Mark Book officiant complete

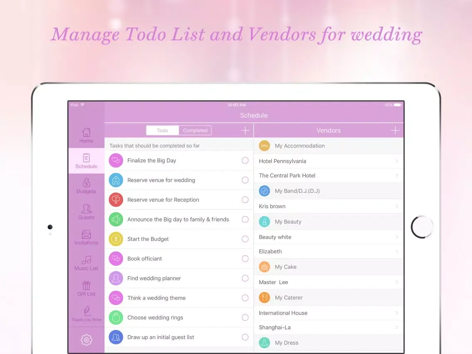coord(245,258)
